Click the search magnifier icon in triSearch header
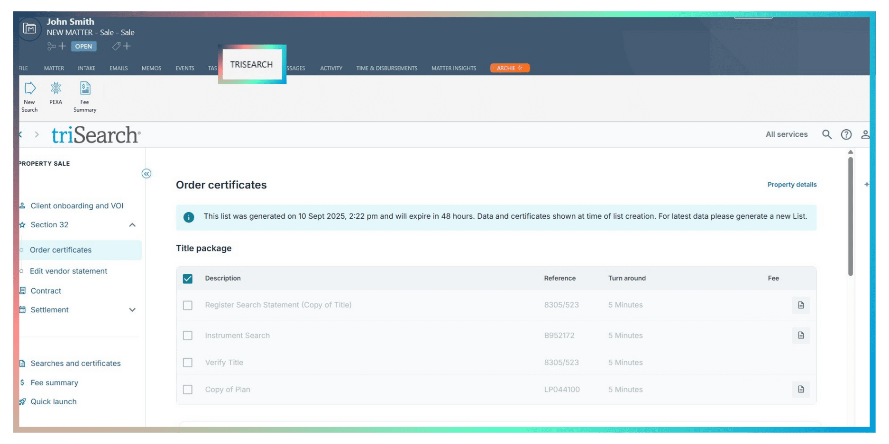The height and width of the screenshot is (444, 889). click(826, 134)
